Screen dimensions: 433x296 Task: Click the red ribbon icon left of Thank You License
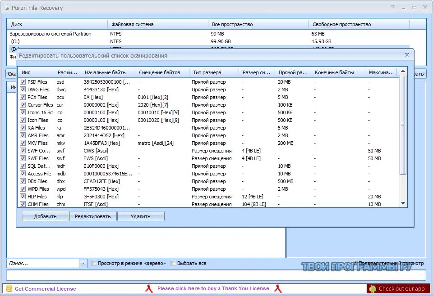pos(149,288)
